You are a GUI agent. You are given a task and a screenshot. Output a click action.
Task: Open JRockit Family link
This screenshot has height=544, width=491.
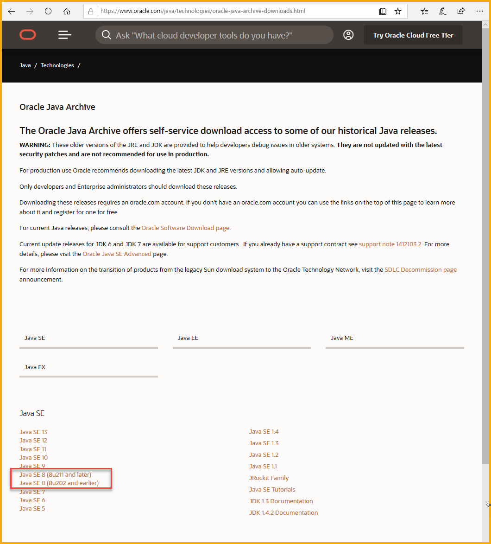(x=269, y=478)
